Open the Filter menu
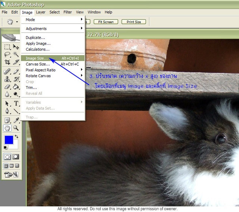Viewport: 239px width, 212px height. pyautogui.click(x=68, y=12)
